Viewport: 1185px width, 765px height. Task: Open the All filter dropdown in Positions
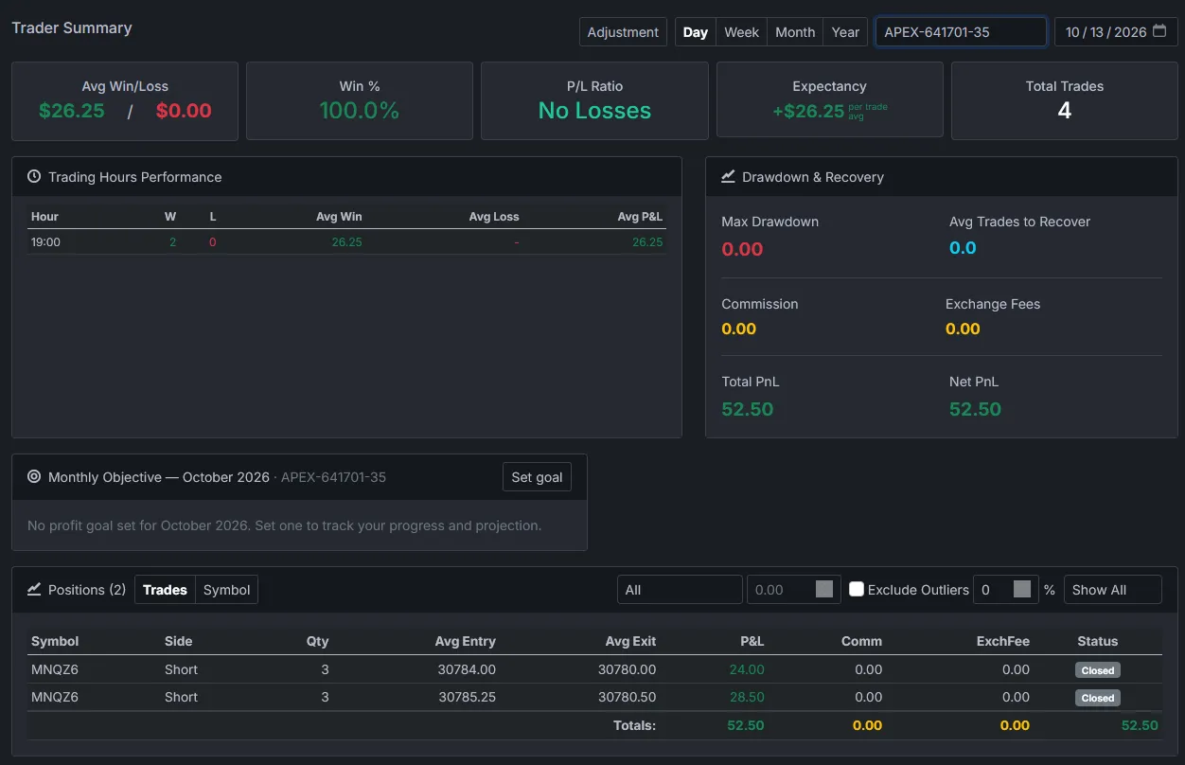(680, 589)
